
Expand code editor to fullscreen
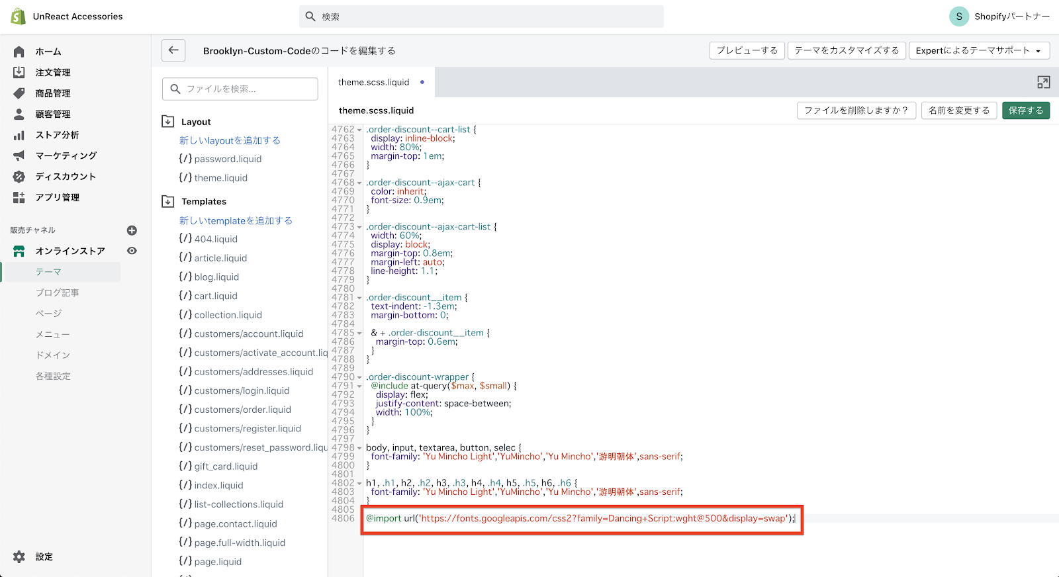pyautogui.click(x=1043, y=82)
